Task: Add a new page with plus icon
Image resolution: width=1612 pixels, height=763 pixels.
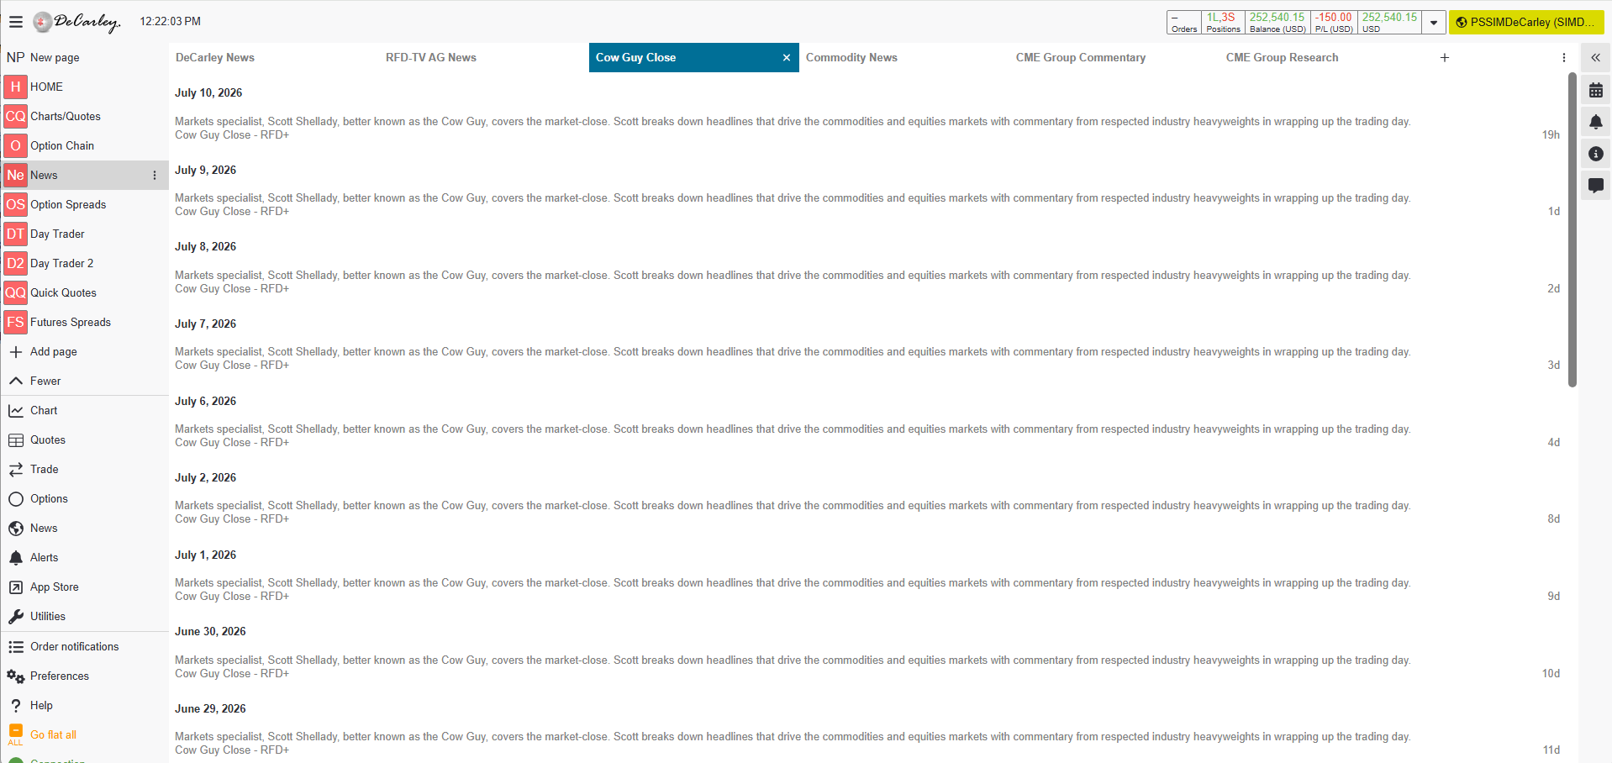Action: (x=16, y=351)
